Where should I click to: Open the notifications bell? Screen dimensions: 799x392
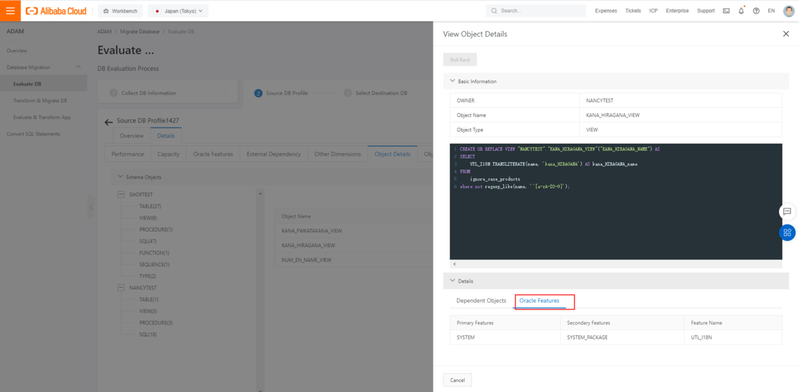click(741, 11)
